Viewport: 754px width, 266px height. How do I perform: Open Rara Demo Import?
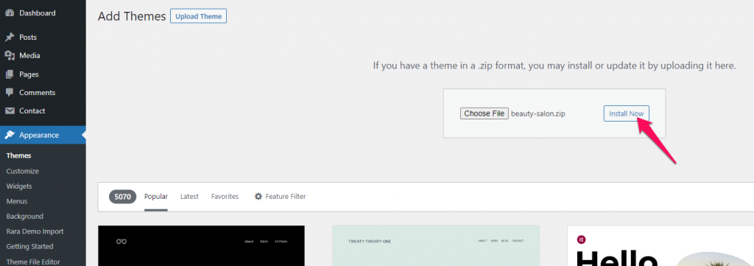[x=35, y=231]
